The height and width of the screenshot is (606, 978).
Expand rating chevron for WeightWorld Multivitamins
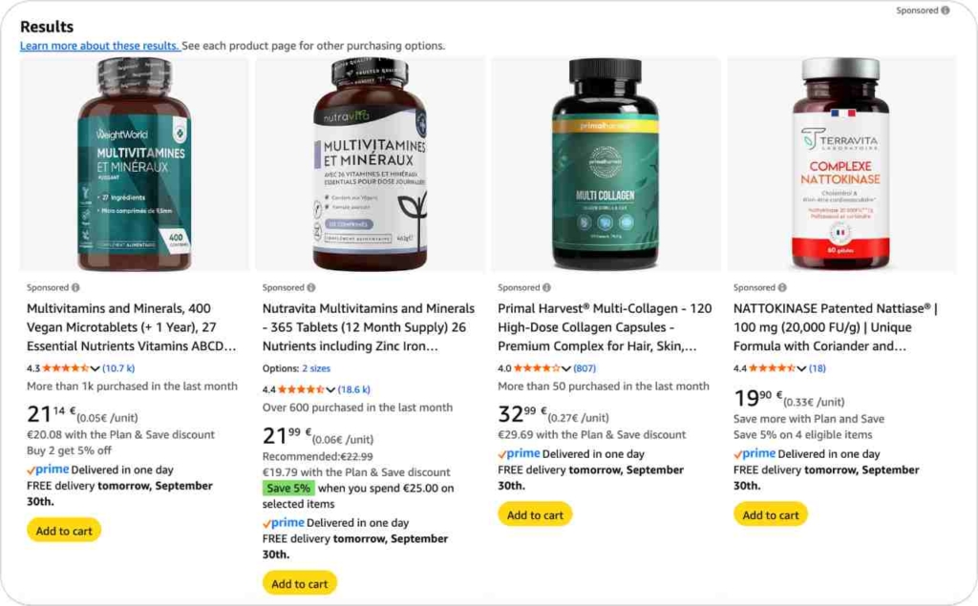click(96, 368)
